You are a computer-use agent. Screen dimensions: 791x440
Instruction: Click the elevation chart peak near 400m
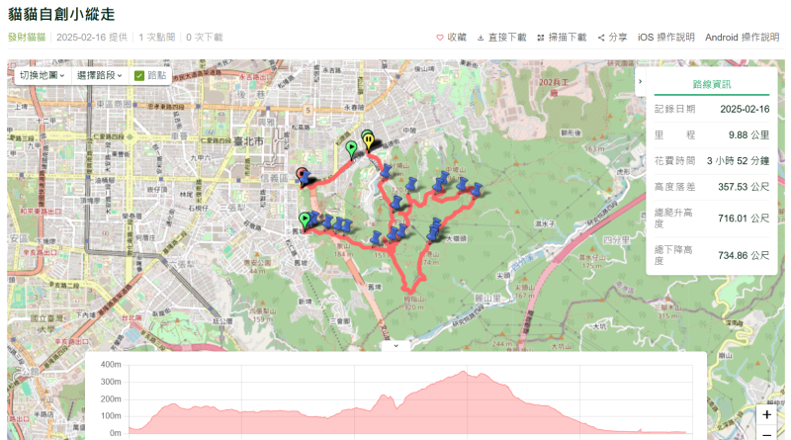pos(464,373)
